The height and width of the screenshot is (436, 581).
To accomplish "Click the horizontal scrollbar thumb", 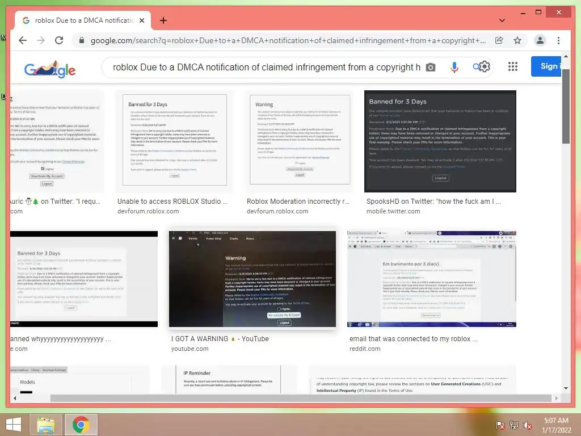I will 301,398.
